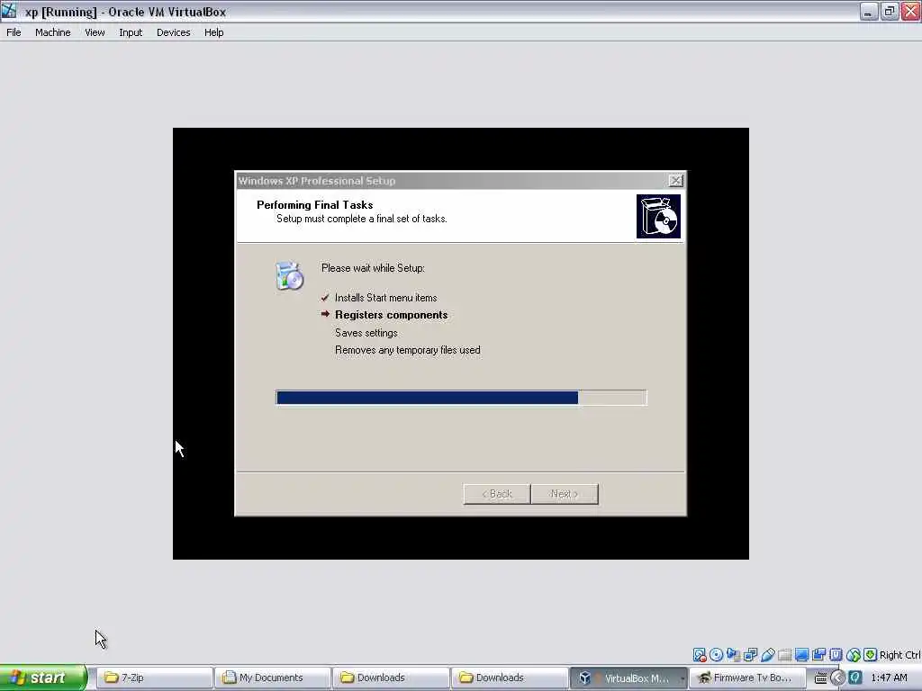
Task: Open the Help menu
Action: coord(213,32)
